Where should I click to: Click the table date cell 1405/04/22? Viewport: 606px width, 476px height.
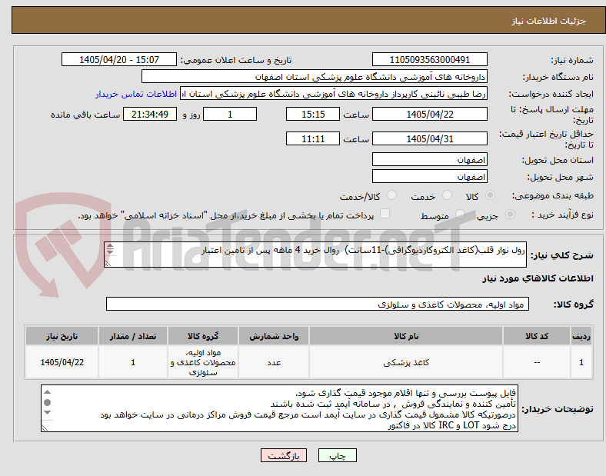tap(62, 362)
